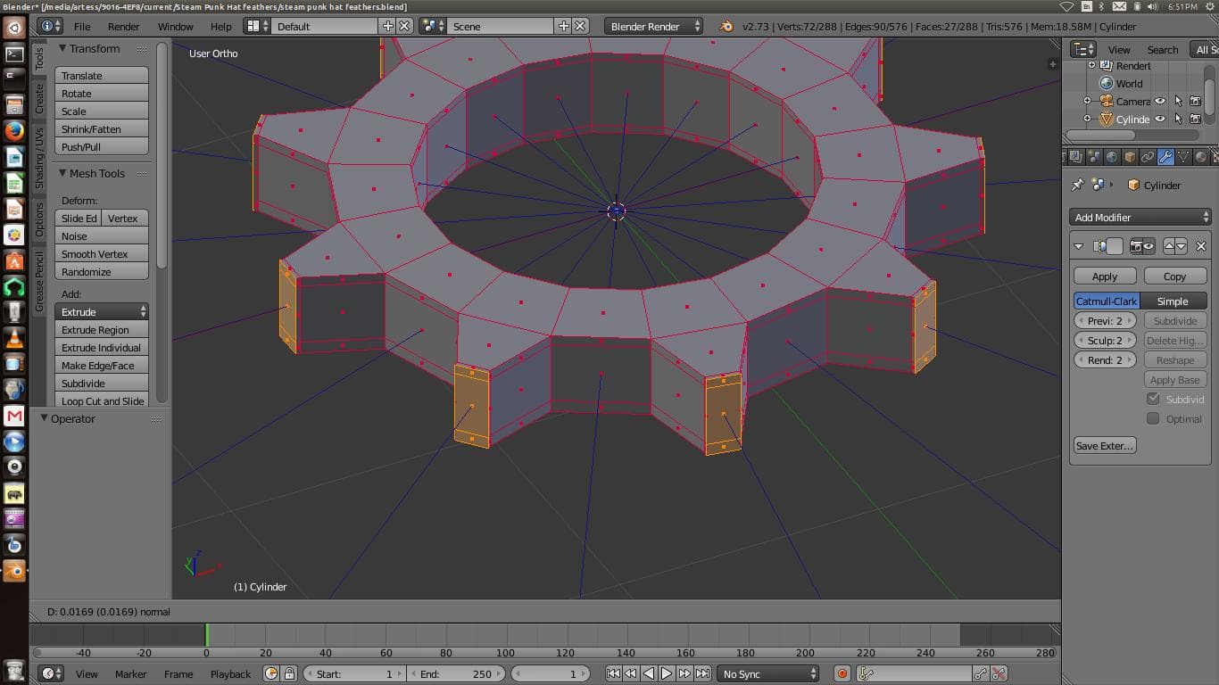Click the World globe icon in outliner
Image resolution: width=1219 pixels, height=685 pixels.
pos(1107,83)
